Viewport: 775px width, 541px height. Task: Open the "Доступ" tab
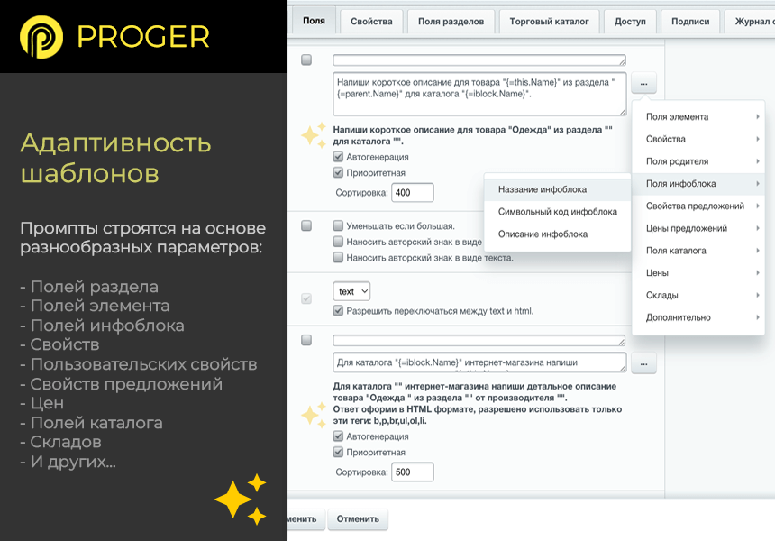pos(629,21)
